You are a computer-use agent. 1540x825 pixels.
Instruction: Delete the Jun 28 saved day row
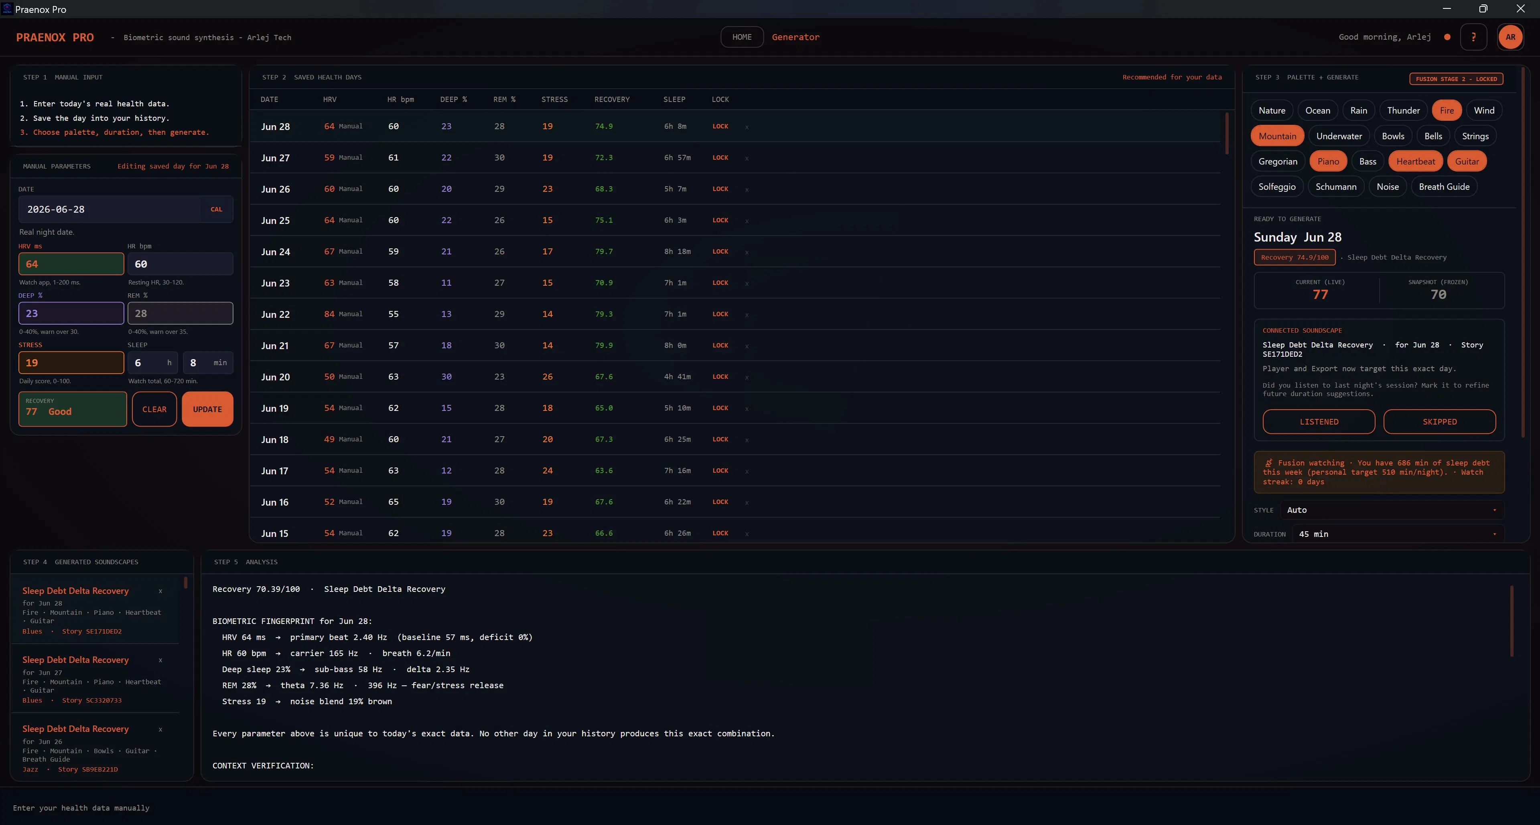coord(747,127)
